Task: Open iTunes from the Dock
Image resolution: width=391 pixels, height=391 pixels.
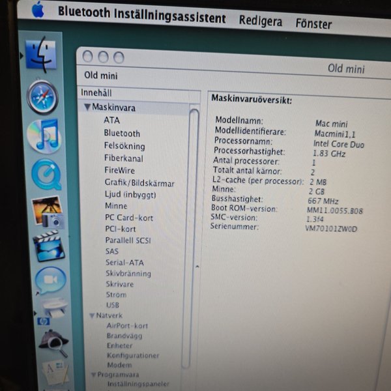Action: pyautogui.click(x=43, y=136)
